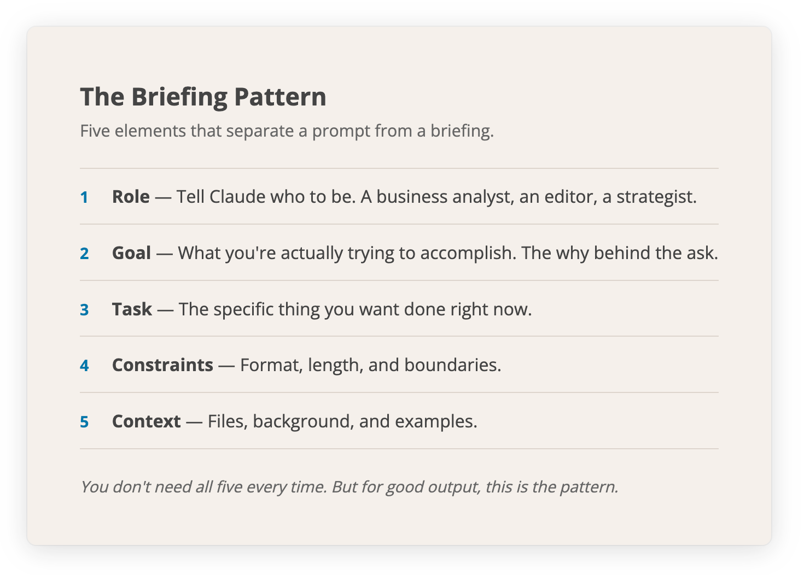Viewport: 804px width, 575px height.
Task: Select the bold "Task" label
Action: click(132, 309)
